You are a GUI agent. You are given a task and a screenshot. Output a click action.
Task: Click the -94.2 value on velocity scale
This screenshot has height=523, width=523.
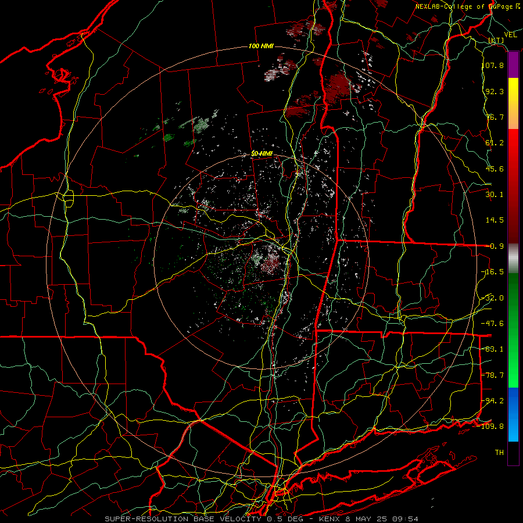point(493,401)
